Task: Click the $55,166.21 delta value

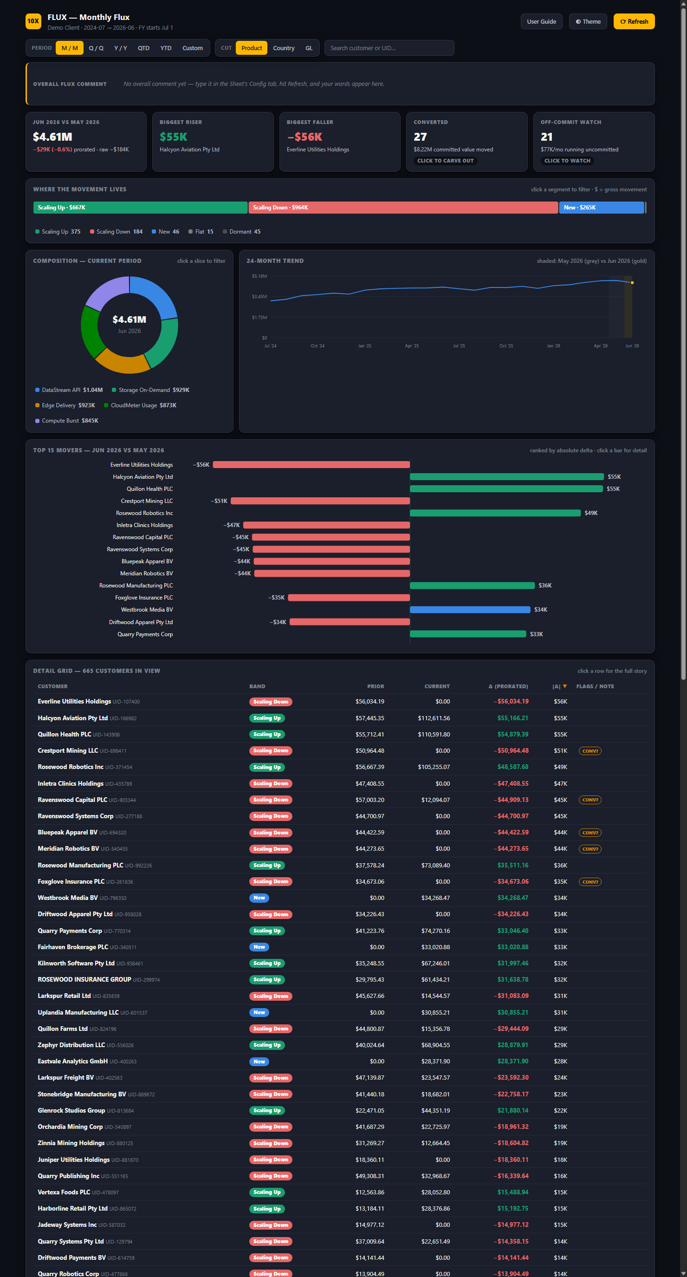Action: click(512, 718)
